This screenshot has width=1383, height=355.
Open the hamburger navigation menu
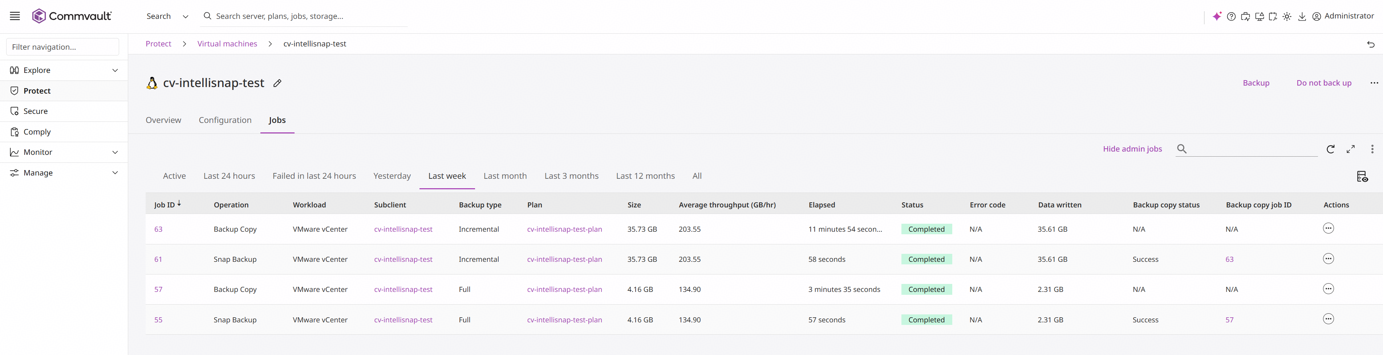coord(15,16)
